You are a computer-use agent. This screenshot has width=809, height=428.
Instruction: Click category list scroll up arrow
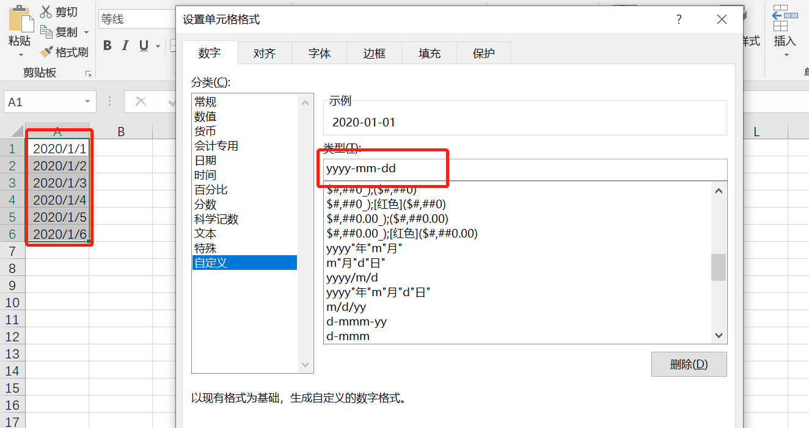click(306, 103)
